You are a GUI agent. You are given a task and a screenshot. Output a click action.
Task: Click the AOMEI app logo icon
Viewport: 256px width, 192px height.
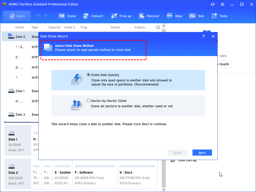(4, 4)
